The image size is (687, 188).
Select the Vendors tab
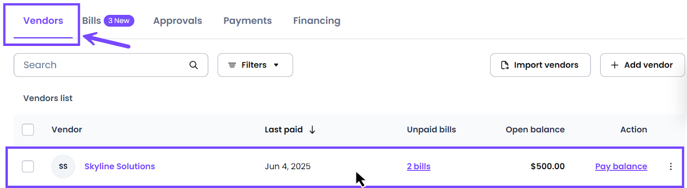(x=43, y=21)
